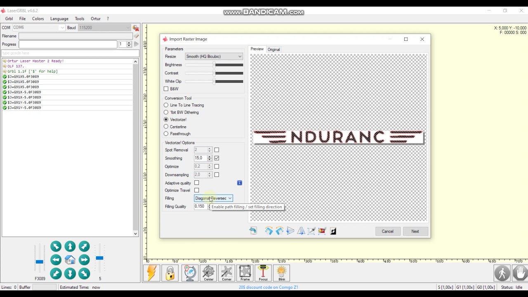Enable the Spot Removal checkbox
Screen dimensions: 528x297
pyautogui.click(x=217, y=150)
